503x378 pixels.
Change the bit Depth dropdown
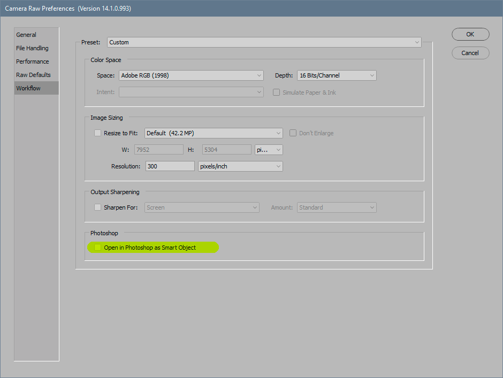(x=337, y=75)
